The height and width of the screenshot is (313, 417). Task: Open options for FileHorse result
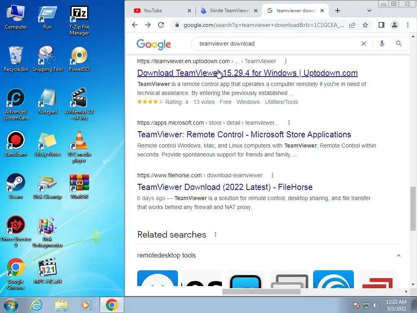272,175
